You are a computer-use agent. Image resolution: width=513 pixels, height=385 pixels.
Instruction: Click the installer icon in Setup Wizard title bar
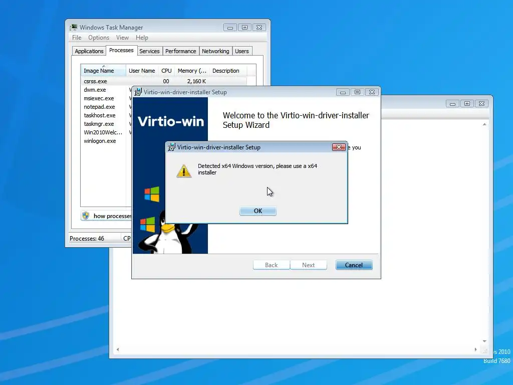pyautogui.click(x=138, y=92)
